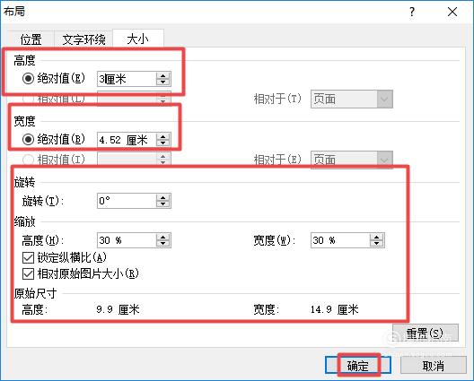Click the height 3厘米 input field
Screen dimensions: 474x381
[x=127, y=79]
